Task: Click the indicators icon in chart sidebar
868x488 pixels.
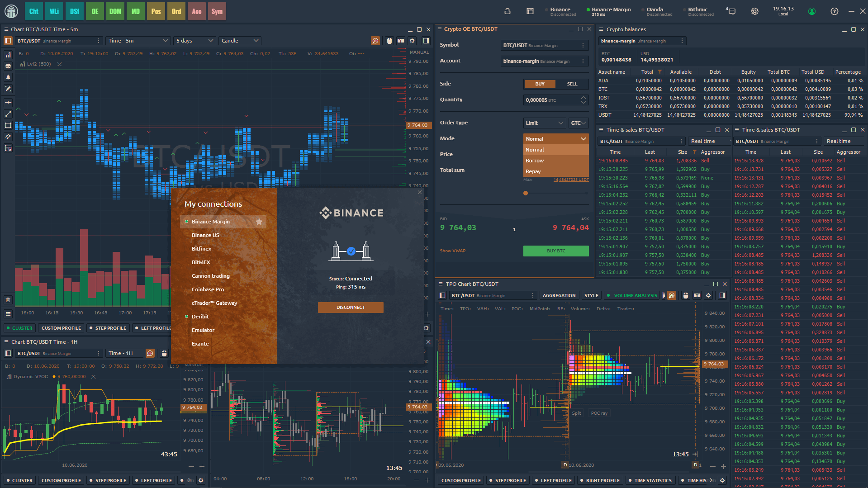Action: 8,55
